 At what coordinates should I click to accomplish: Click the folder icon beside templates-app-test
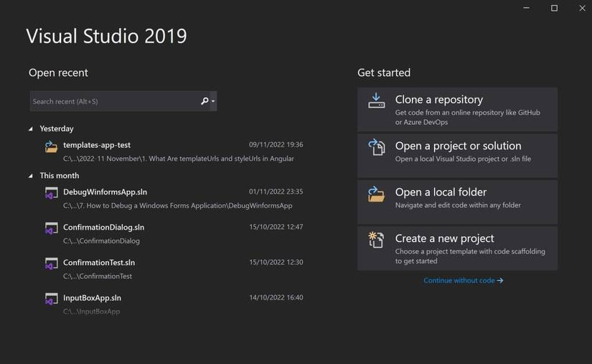pos(51,146)
